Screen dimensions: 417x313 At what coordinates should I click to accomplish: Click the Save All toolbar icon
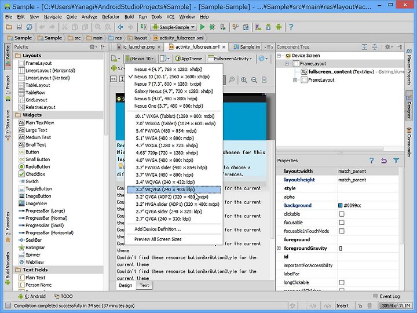pyautogui.click(x=19, y=27)
